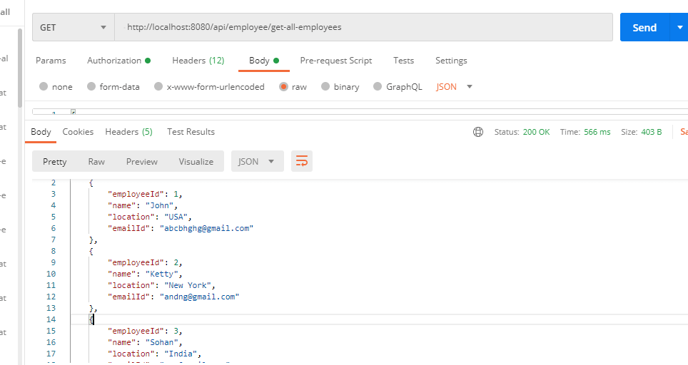Click the 403 B response size
This screenshot has width=688, height=365.
click(651, 132)
